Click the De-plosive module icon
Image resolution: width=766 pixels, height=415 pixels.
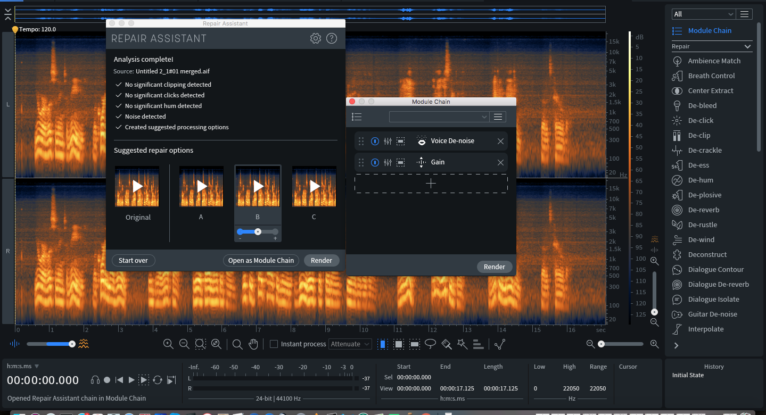(677, 195)
